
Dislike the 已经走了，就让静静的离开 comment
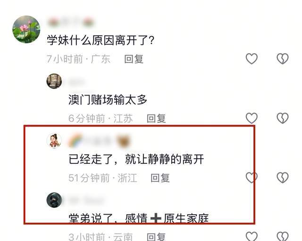pyautogui.click(x=283, y=177)
